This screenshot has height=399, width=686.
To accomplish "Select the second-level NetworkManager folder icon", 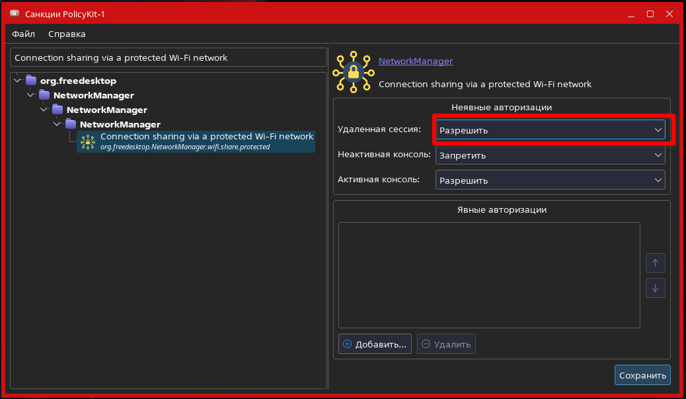I will pyautogui.click(x=57, y=110).
